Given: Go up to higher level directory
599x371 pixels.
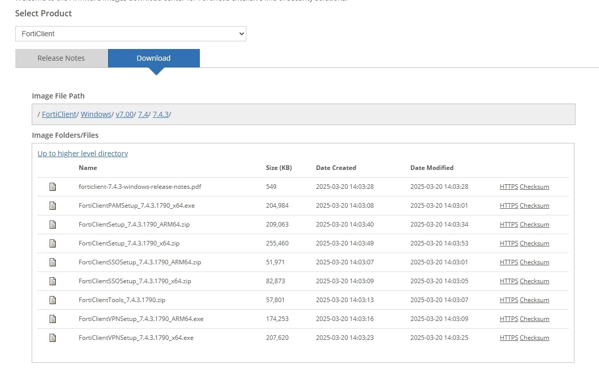Looking at the screenshot, I should [x=82, y=153].
